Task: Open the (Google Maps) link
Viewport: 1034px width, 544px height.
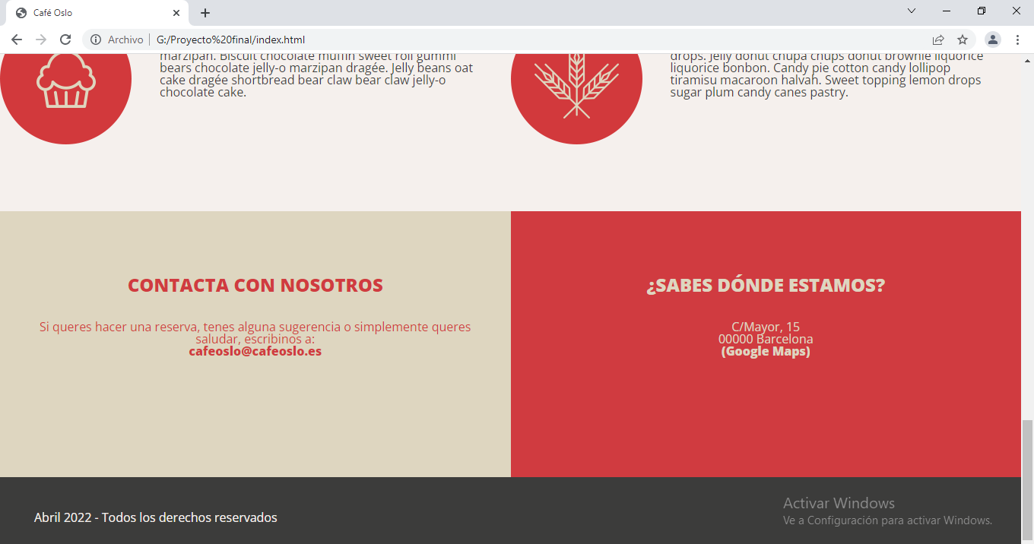Action: pyautogui.click(x=766, y=352)
